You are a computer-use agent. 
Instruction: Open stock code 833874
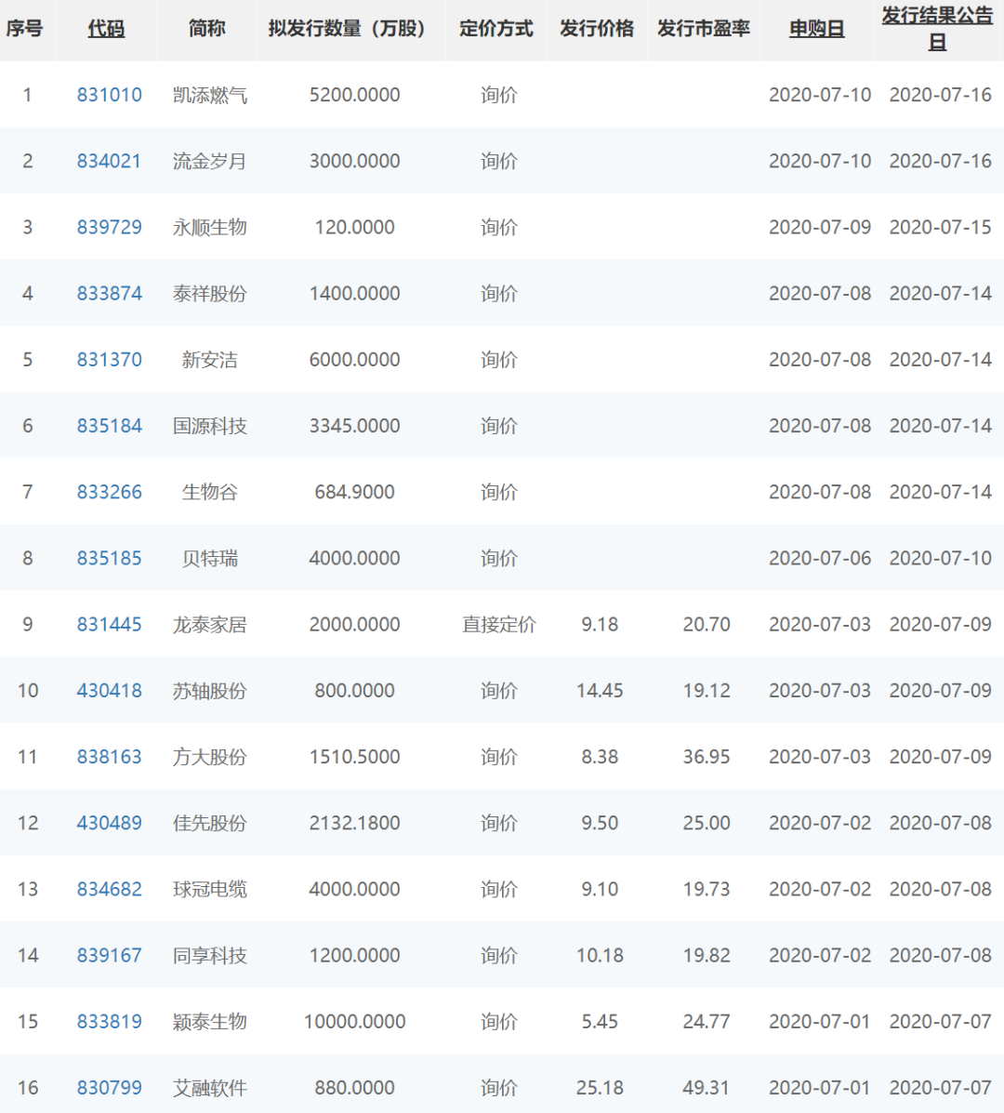coord(110,293)
